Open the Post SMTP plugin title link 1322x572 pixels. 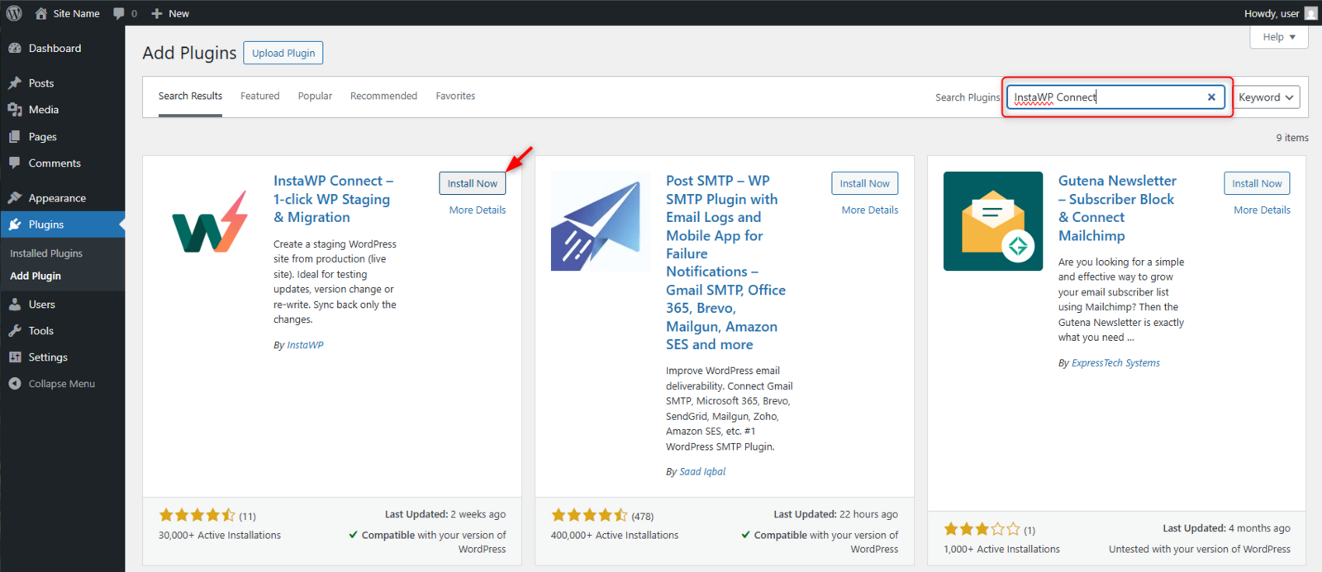tap(725, 262)
